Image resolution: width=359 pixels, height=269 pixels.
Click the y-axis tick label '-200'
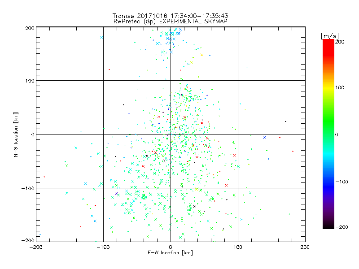point(28,240)
